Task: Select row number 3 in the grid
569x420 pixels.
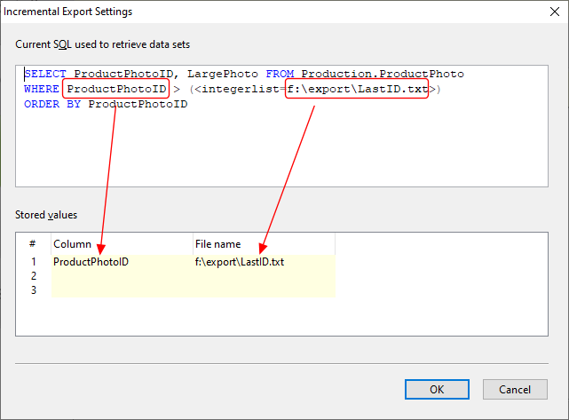Action: pyautogui.click(x=33, y=290)
